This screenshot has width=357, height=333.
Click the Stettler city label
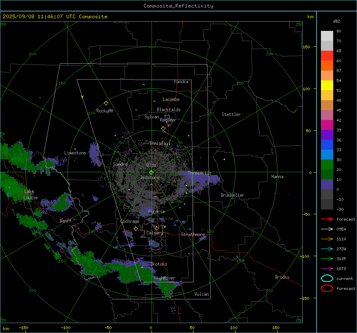(x=231, y=114)
